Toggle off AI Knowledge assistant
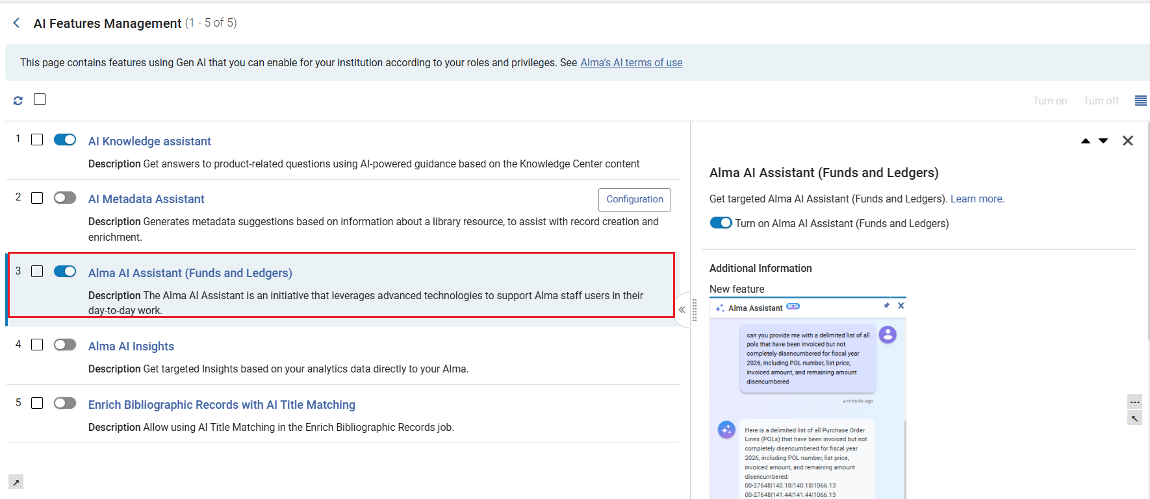Screen dimensions: 1150x499 coord(65,140)
